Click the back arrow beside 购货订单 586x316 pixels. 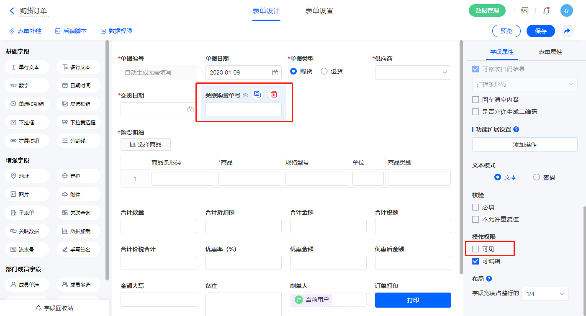pyautogui.click(x=12, y=11)
